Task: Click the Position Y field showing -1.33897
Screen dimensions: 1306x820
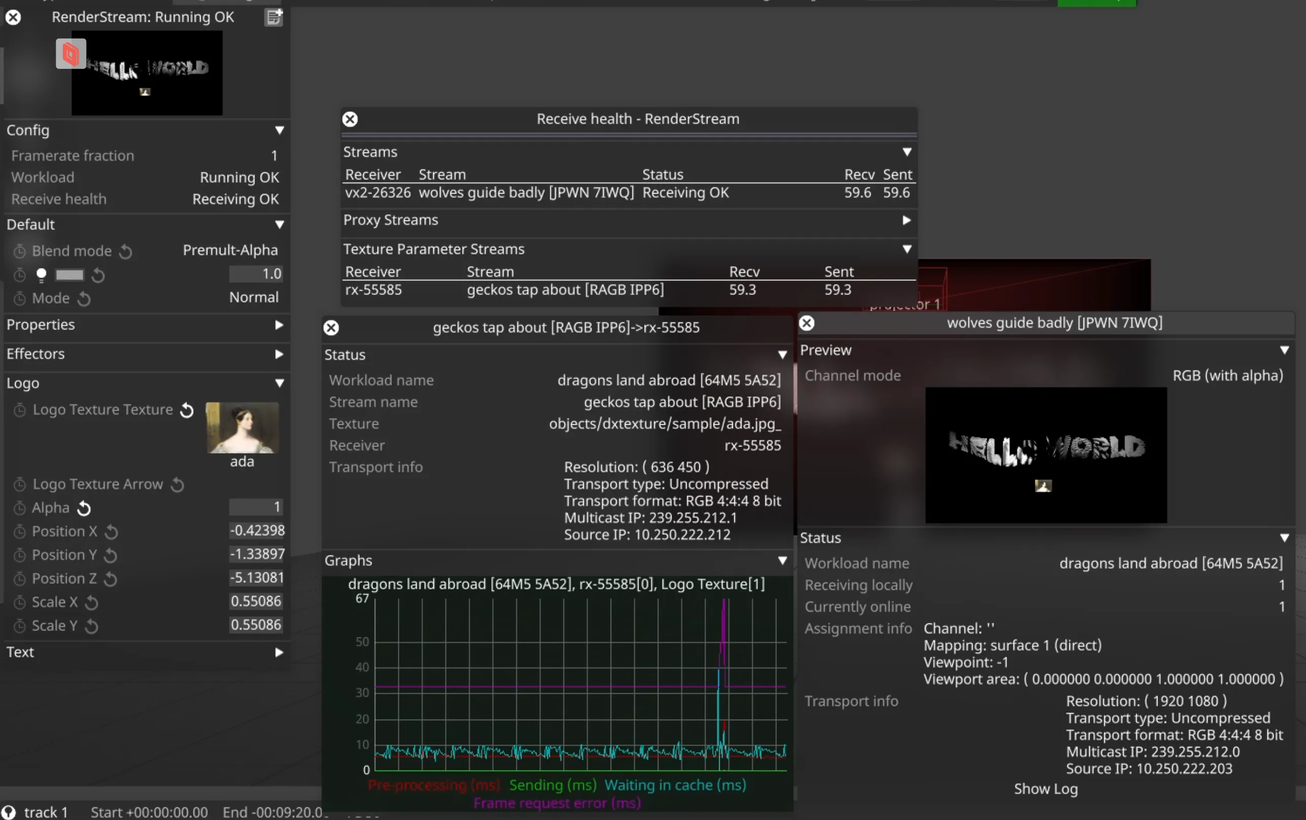Action: [x=256, y=554]
